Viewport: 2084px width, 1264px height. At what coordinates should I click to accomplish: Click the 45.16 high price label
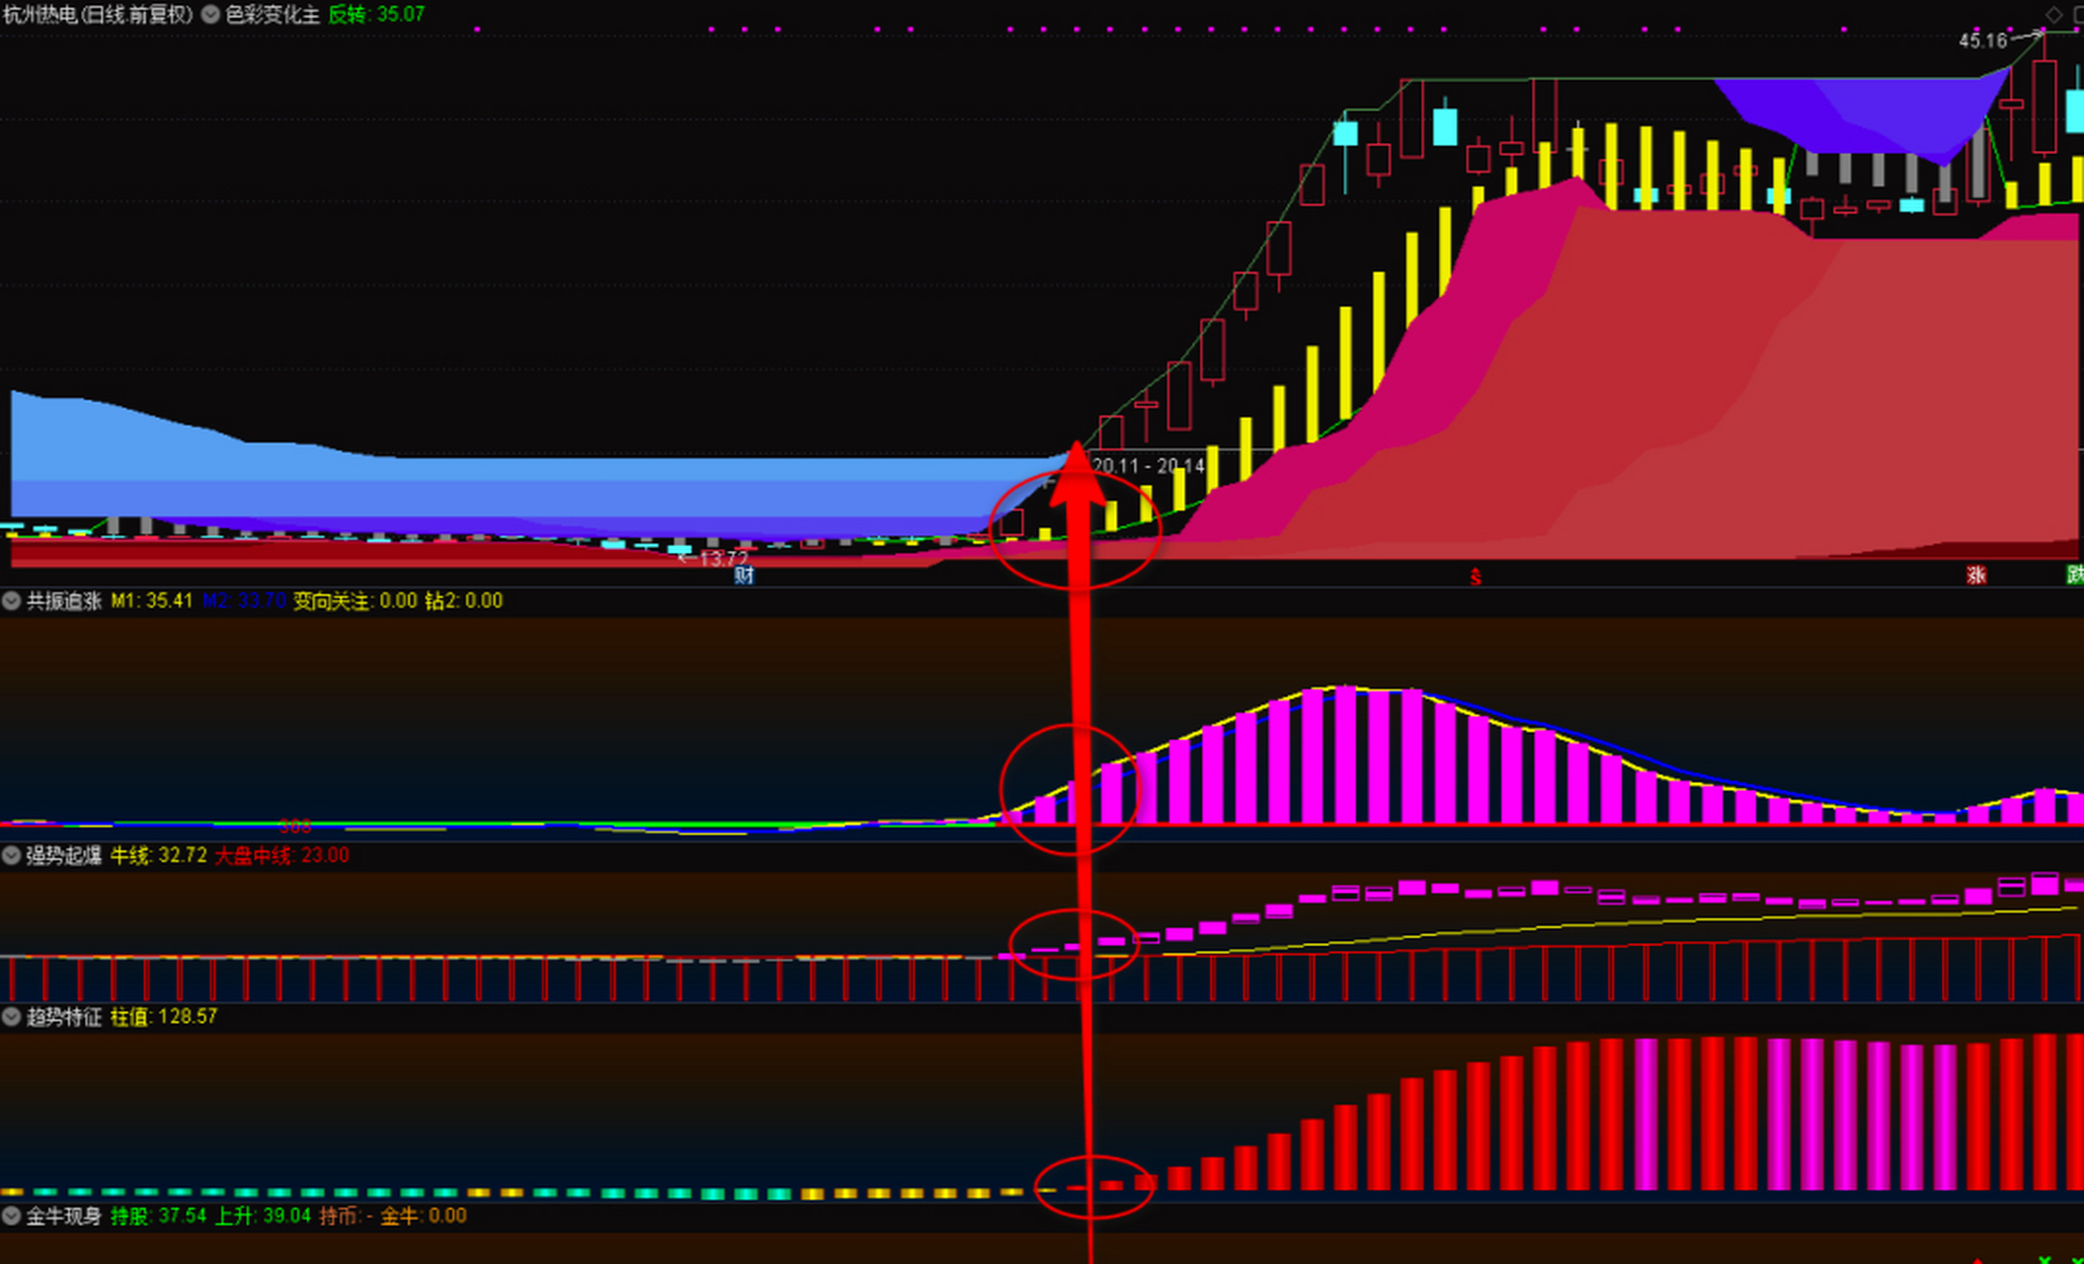pyautogui.click(x=1983, y=40)
